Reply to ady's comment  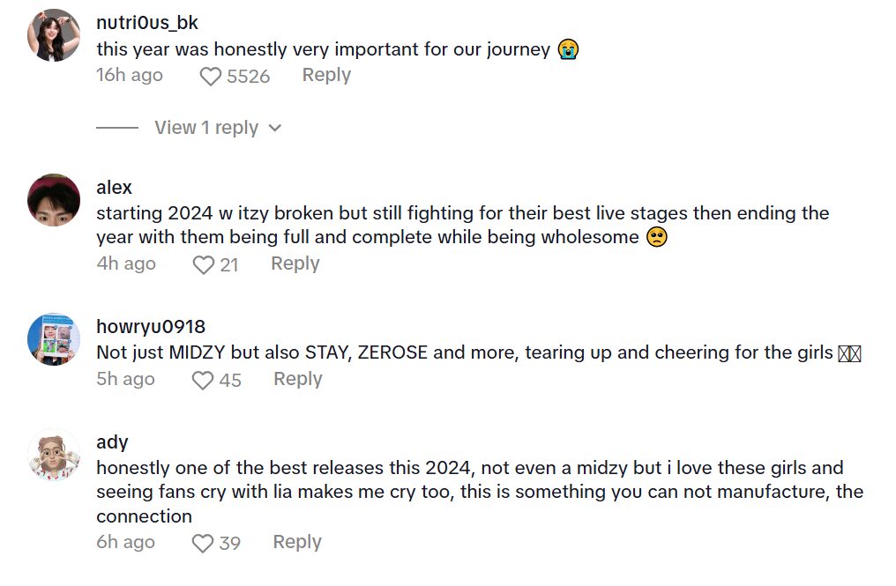point(296,543)
